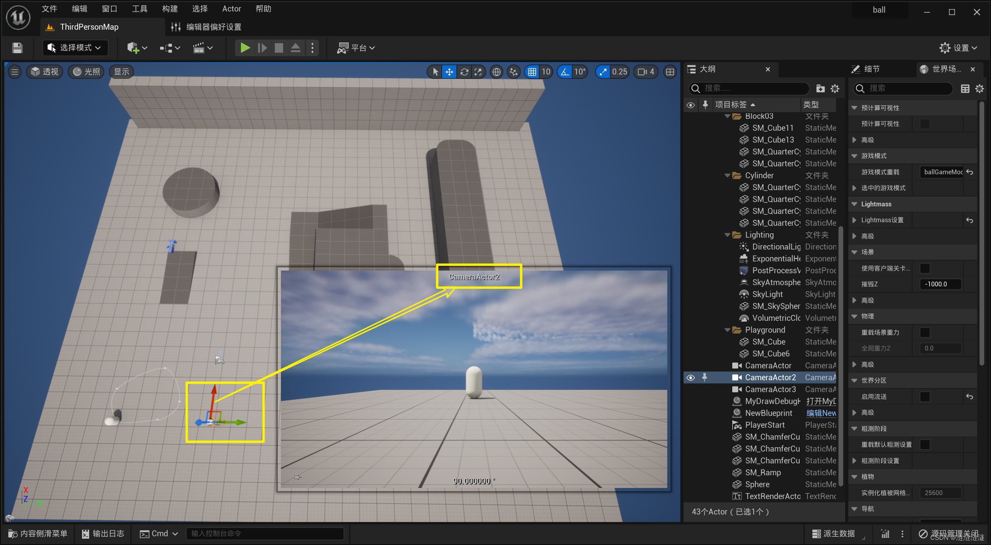
Task: Select the scale transform tool
Action: (x=478, y=72)
